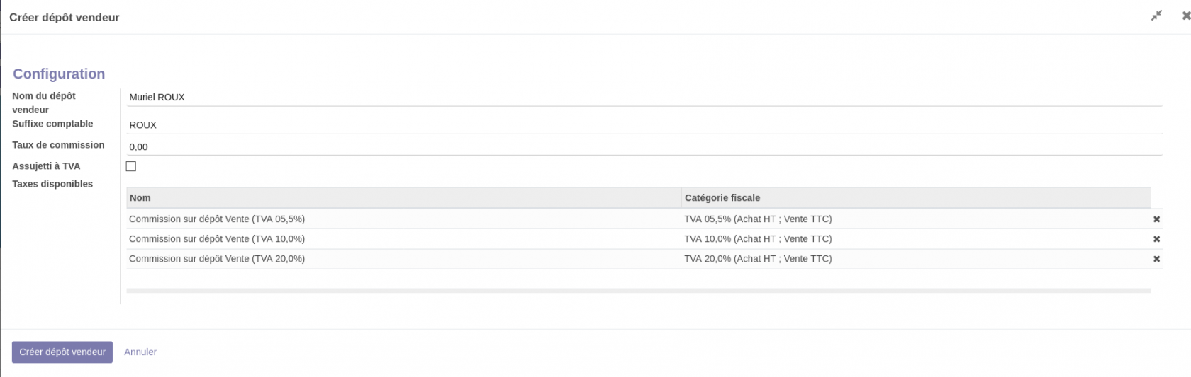Click the Créer dépôt vendeur button
The width and height of the screenshot is (1191, 377).
tap(62, 352)
